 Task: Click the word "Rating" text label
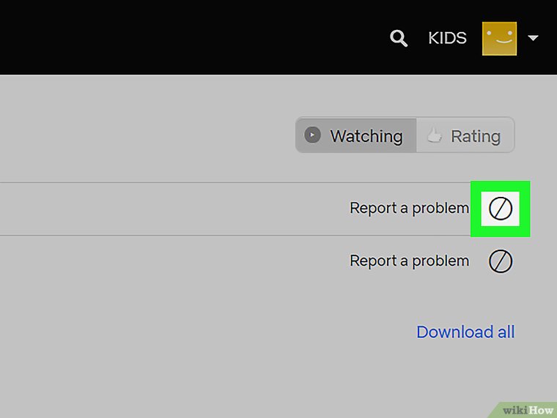(476, 136)
